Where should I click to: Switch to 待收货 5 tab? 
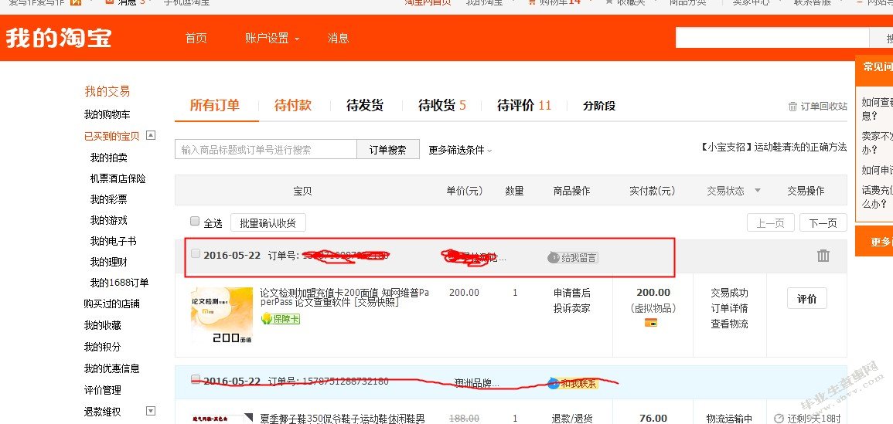(x=442, y=105)
